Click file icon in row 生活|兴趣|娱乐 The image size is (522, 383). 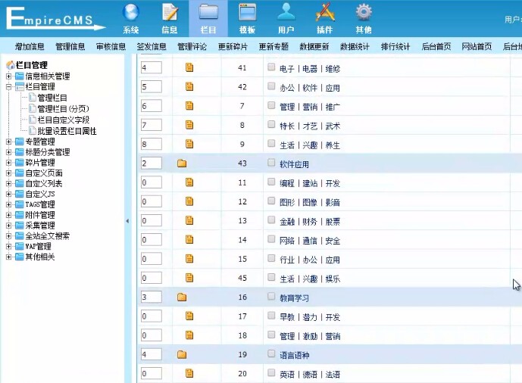[189, 278]
